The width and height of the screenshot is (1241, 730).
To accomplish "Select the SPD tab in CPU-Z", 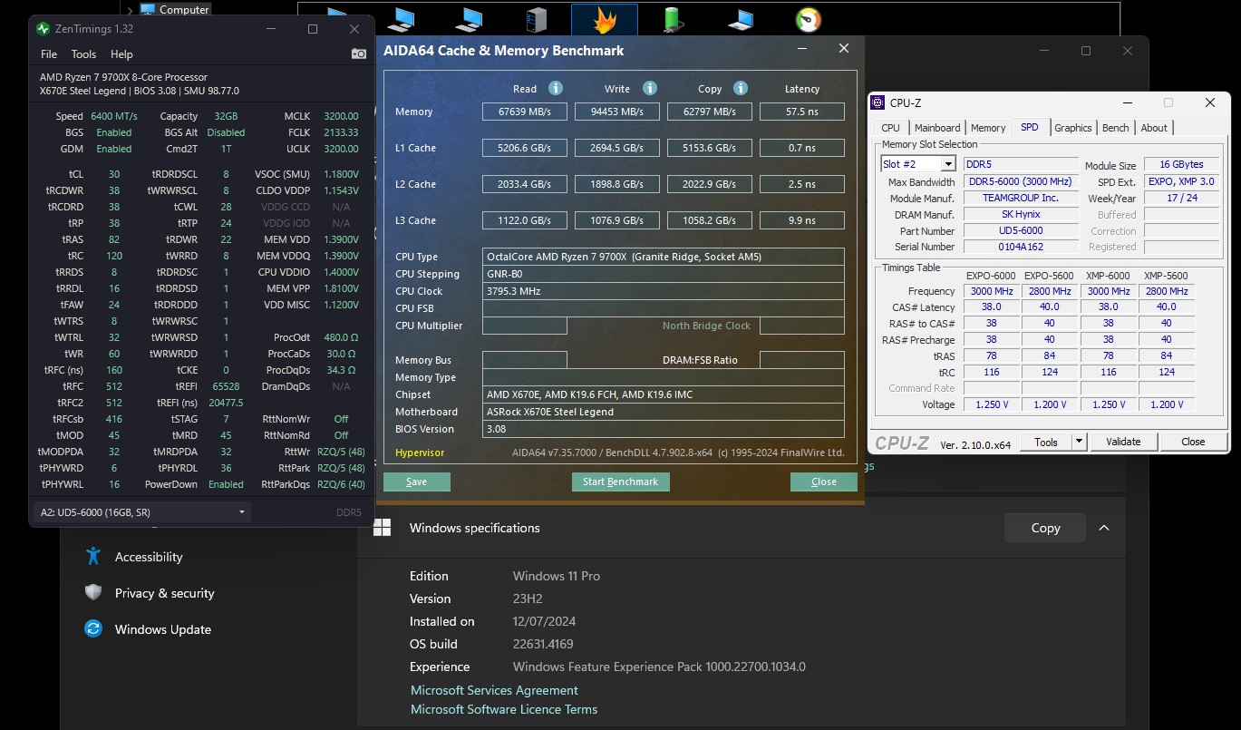I will point(1030,127).
